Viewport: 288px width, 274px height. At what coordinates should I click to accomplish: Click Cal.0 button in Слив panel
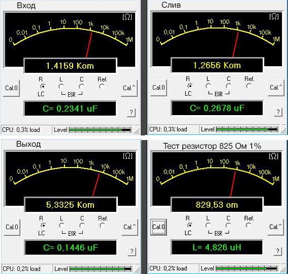click(158, 88)
